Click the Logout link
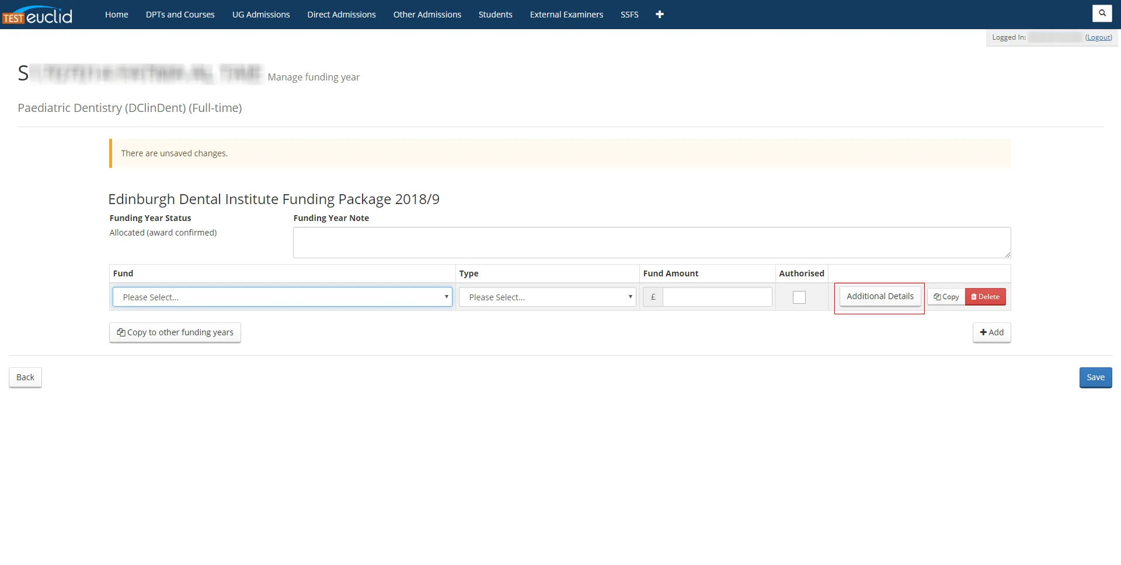 point(1098,37)
